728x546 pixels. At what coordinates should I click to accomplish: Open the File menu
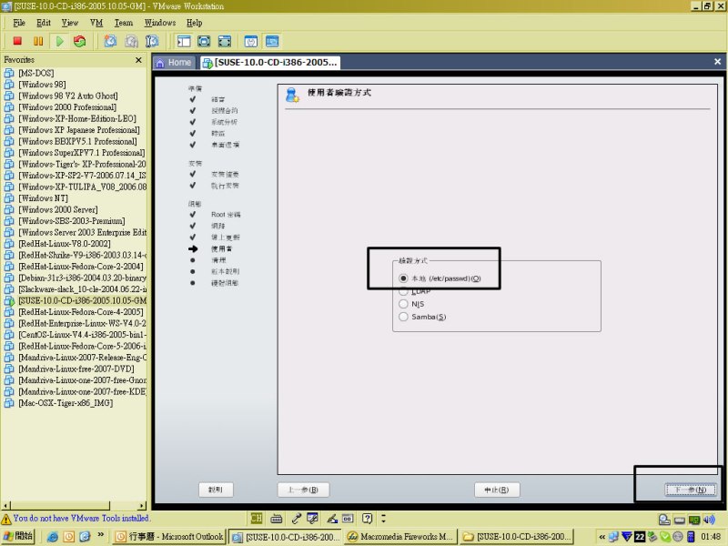pyautogui.click(x=19, y=23)
